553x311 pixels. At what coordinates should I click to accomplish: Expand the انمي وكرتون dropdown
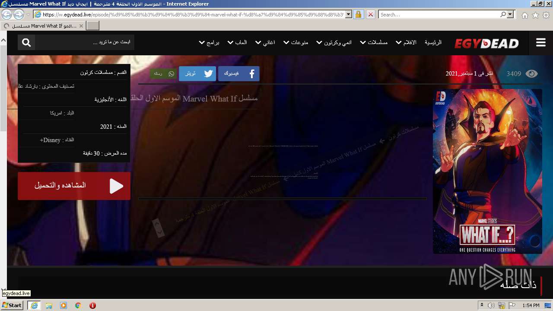point(334,42)
